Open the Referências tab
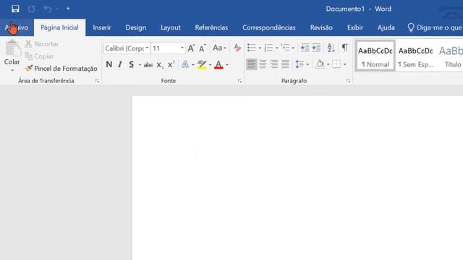 tap(211, 27)
